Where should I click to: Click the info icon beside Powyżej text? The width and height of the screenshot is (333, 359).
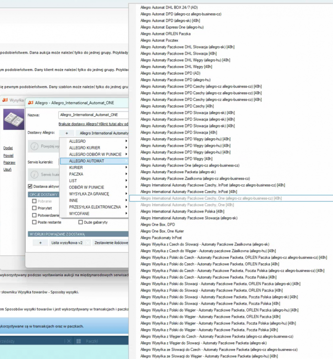[x=34, y=146]
